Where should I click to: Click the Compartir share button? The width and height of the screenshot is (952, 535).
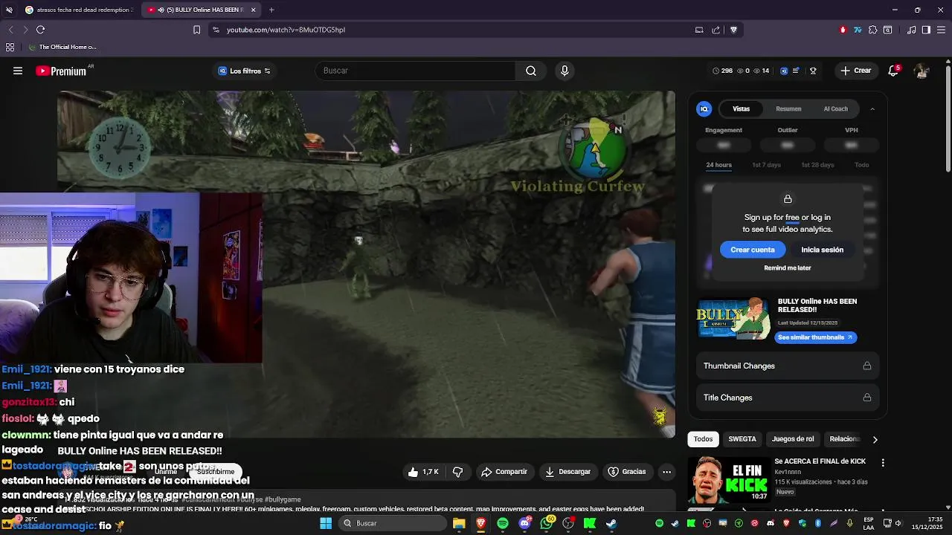[504, 472]
